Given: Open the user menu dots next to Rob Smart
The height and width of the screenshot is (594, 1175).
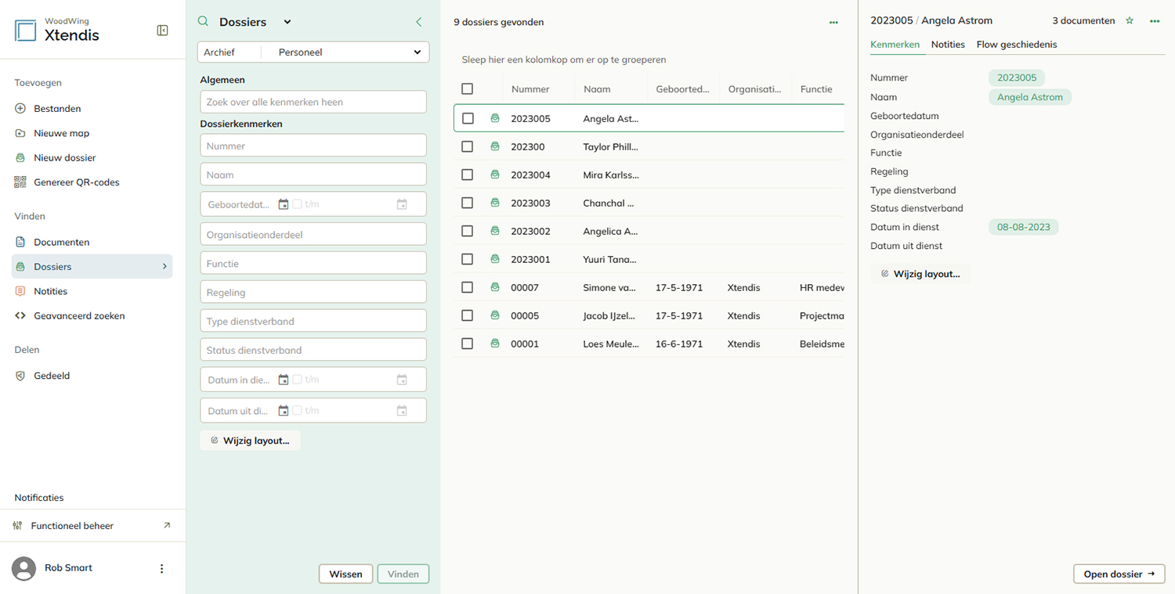Looking at the screenshot, I should point(162,569).
